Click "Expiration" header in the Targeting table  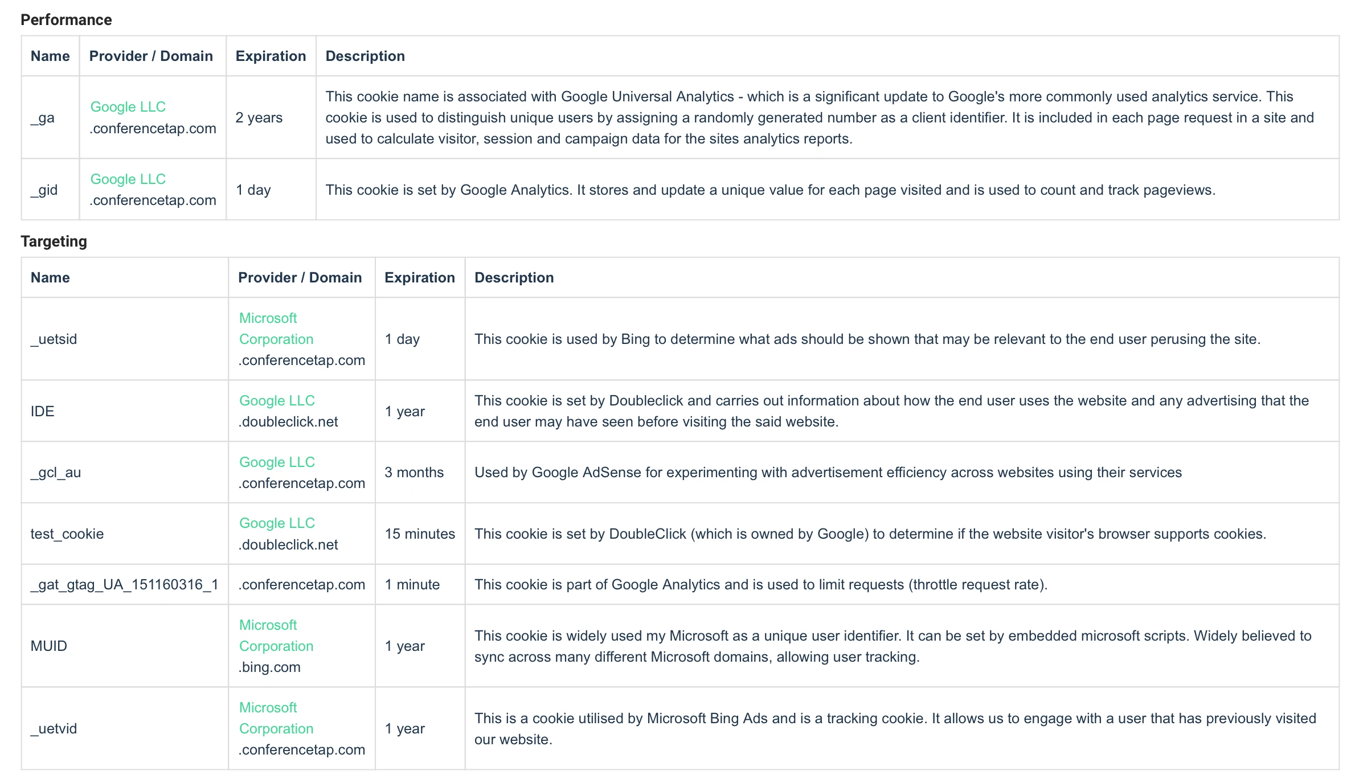click(x=420, y=278)
